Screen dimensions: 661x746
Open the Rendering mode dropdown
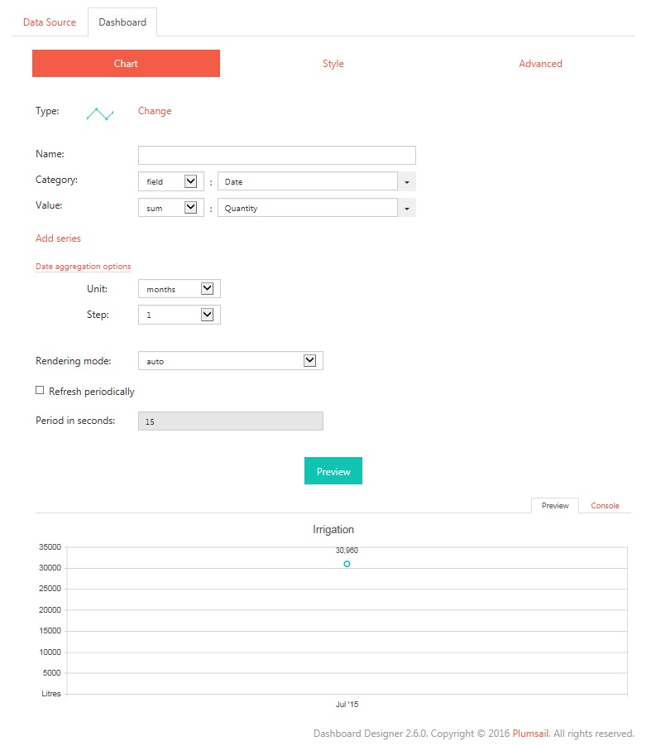(231, 361)
